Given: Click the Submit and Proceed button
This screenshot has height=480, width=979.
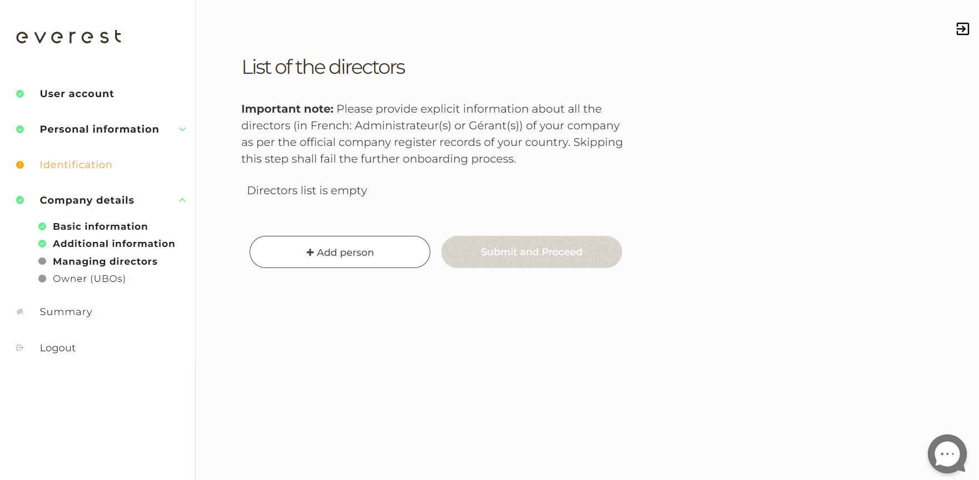Looking at the screenshot, I should (x=531, y=252).
